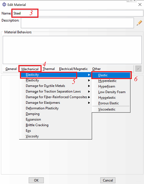Expand Damage for Ductile Metals submenu
Screen dimensions: 144x184
[x=55, y=86]
